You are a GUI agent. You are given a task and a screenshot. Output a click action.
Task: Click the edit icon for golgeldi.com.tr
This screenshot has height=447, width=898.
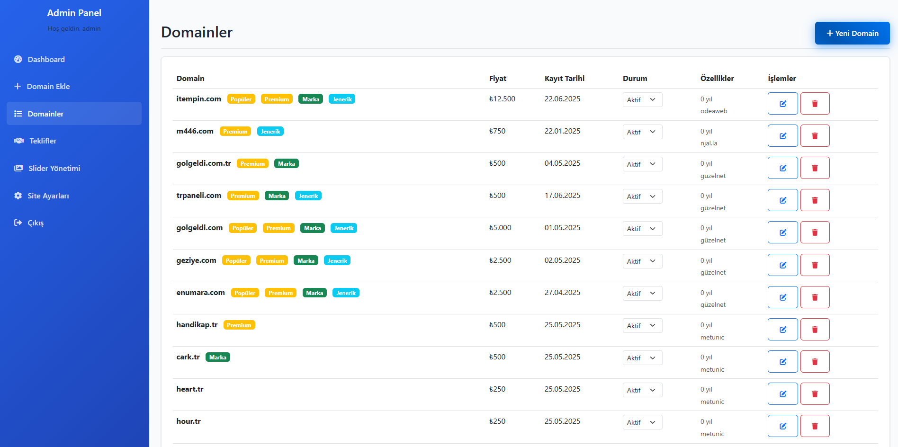(x=782, y=168)
